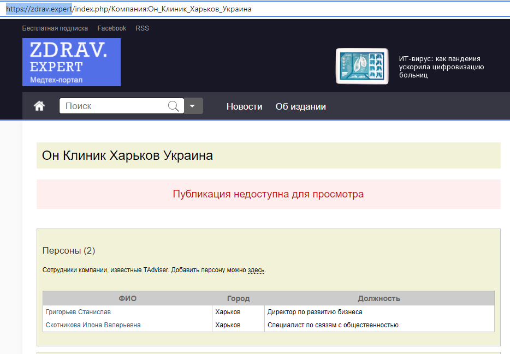Open Скотникова Илона Валерьевна profile
Viewport: 510px width, 354px height.
click(x=93, y=325)
